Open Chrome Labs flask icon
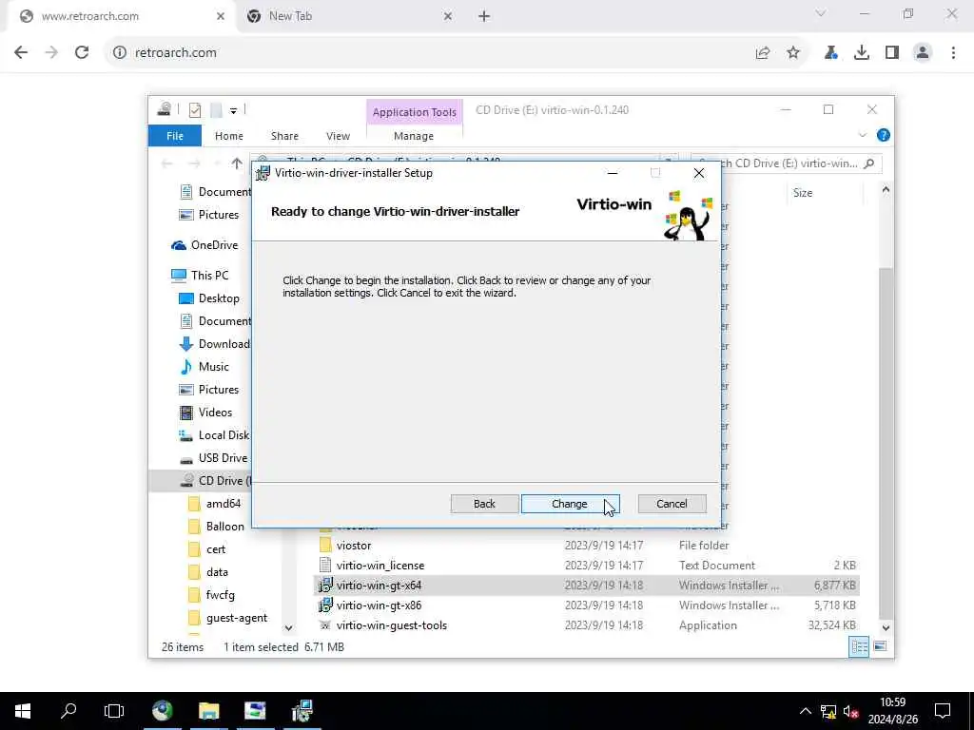Viewport: 974px width, 730px height. [830, 53]
